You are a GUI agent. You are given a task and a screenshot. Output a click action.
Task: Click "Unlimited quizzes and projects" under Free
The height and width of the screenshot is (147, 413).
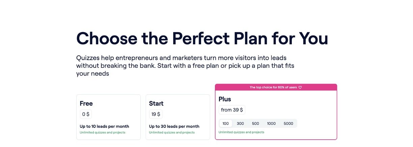click(102, 133)
